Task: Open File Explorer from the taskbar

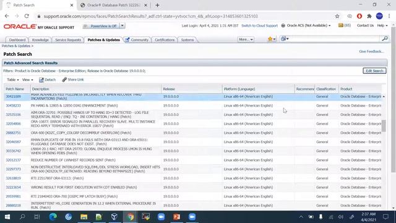Action: (x=84, y=217)
